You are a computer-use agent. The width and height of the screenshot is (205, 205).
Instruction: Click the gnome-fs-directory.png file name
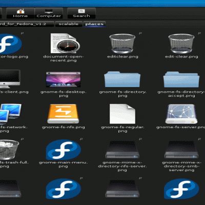[122, 94]
